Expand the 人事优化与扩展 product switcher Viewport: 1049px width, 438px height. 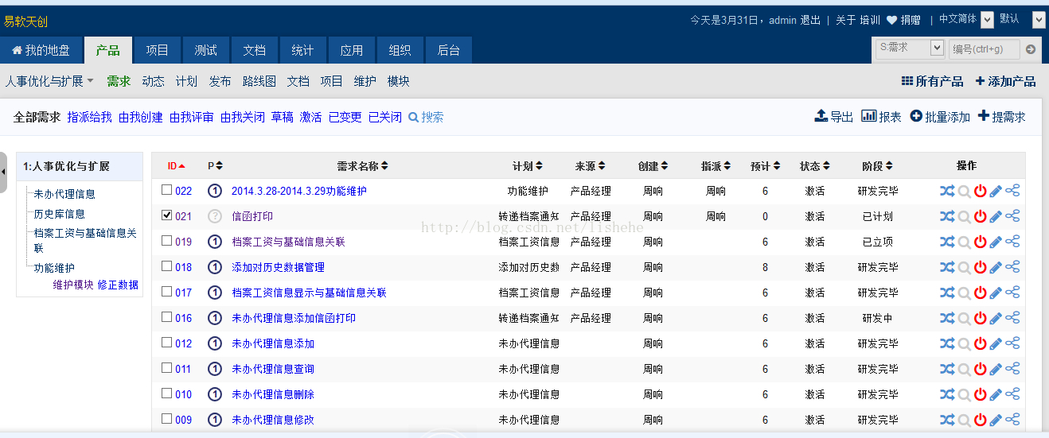click(x=49, y=81)
